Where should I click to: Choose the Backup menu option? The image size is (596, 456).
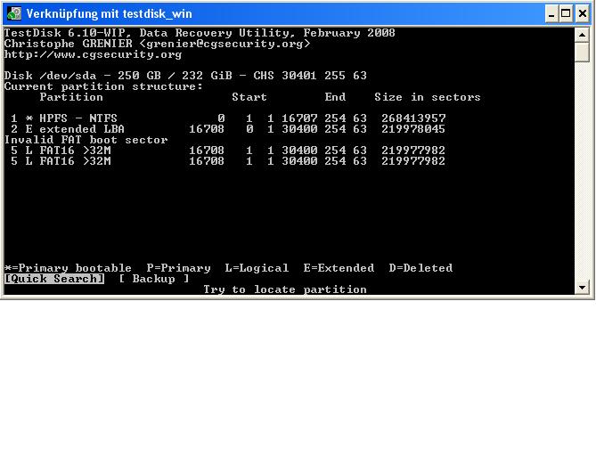(x=154, y=279)
